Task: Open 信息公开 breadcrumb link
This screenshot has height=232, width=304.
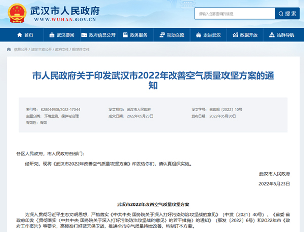Action: click(x=21, y=50)
